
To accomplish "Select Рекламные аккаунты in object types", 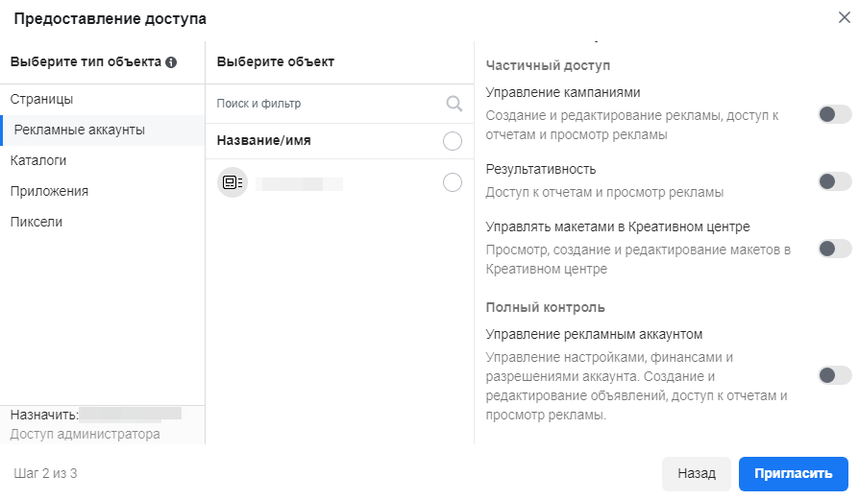I will coord(80,130).
